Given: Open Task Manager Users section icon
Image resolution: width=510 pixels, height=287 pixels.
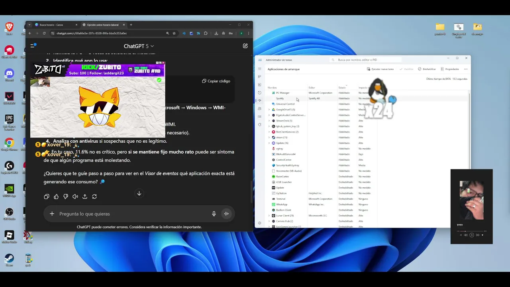Looking at the screenshot, I should tap(260, 108).
